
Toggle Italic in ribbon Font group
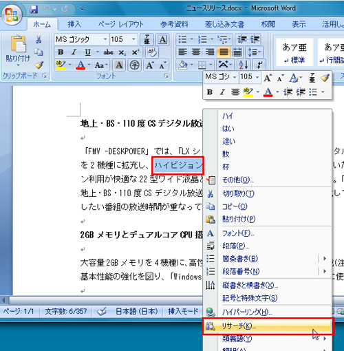[x=74, y=52]
